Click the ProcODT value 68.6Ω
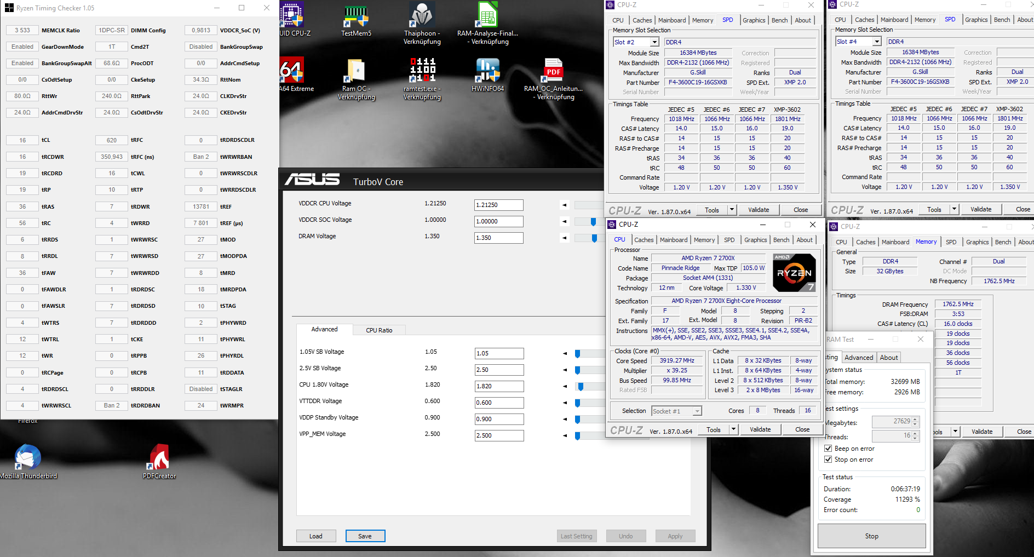Viewport: 1034px width, 557px height. tap(112, 63)
